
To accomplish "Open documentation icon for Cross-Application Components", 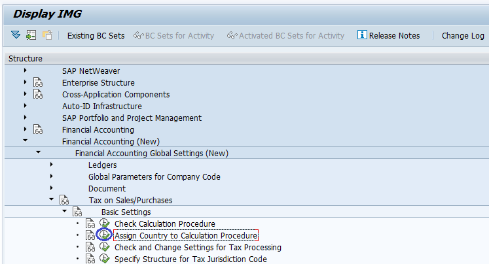I will pos(38,94).
